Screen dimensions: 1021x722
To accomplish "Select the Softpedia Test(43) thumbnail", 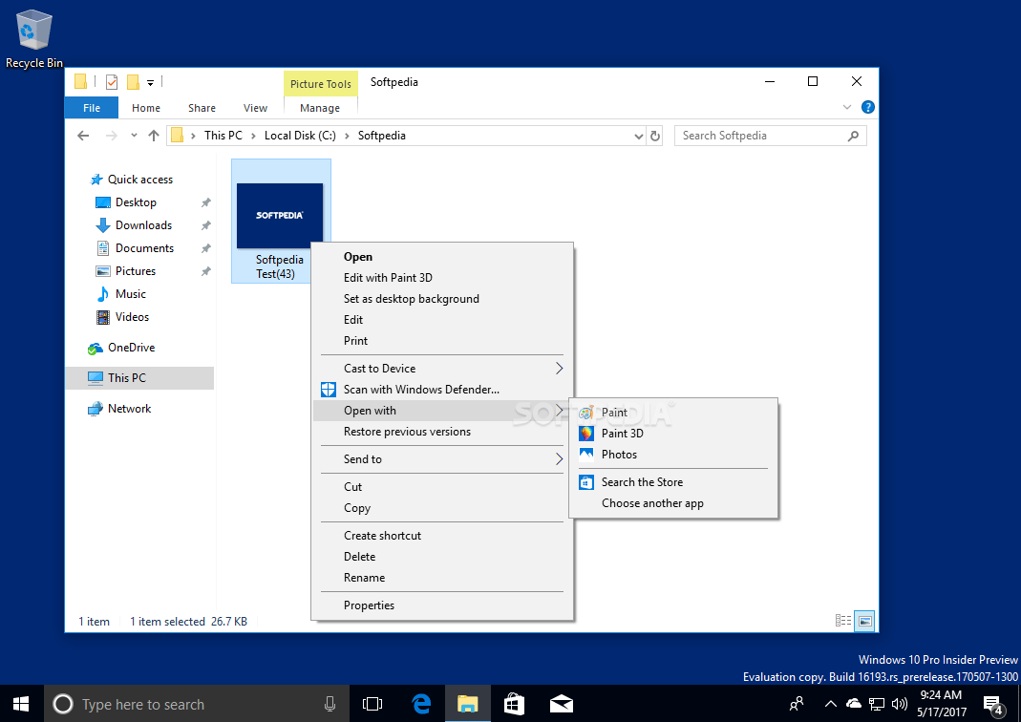I will coord(280,215).
